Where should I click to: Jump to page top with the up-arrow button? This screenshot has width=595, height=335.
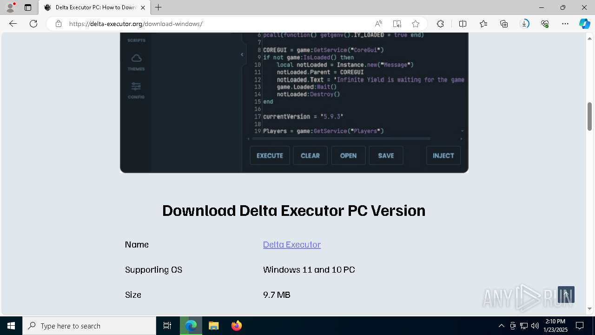tap(566, 295)
